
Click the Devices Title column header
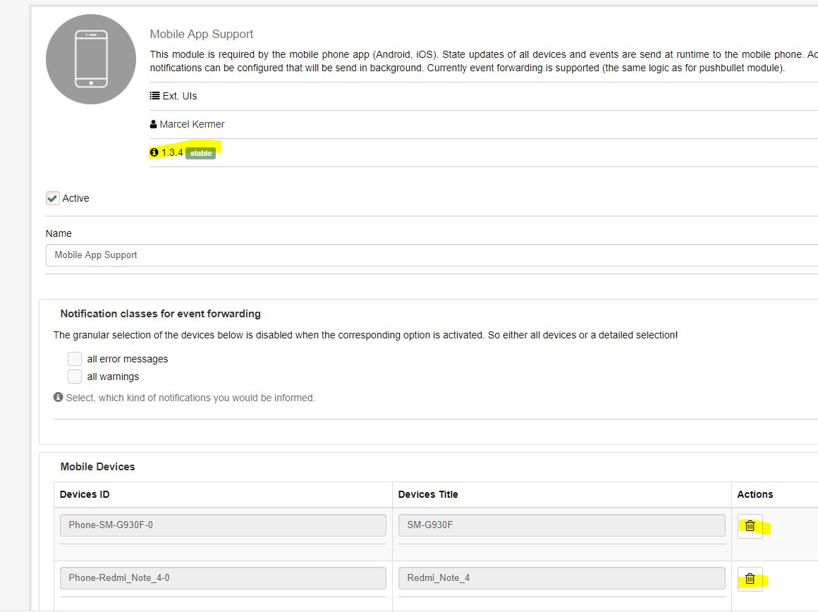[x=428, y=494]
